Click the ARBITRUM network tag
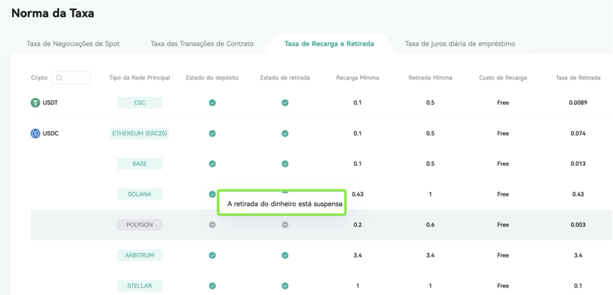The height and width of the screenshot is (295, 613). click(x=140, y=255)
